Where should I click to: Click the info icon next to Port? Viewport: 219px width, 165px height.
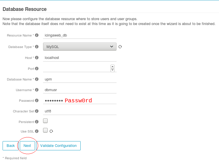pos(37,68)
